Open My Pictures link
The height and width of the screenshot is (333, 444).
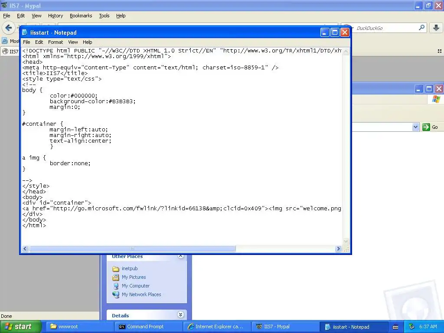134,277
